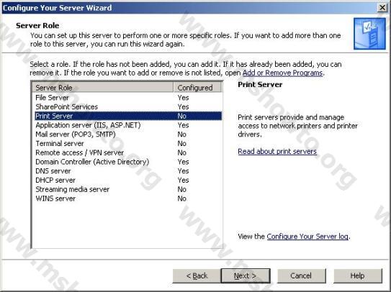The image size is (391, 292).
Task: Open Help for the wizard
Action: (x=357, y=275)
